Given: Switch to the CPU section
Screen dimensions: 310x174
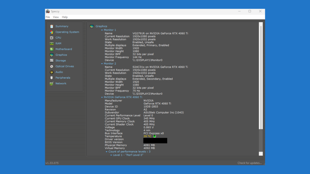Looking at the screenshot, I should coord(58,38).
